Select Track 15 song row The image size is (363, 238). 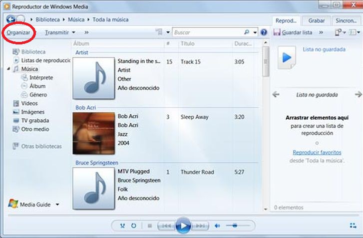(x=190, y=62)
